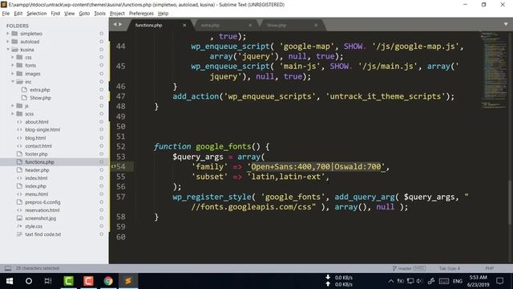513x289 pixels.
Task: Expand the fonts folder
Action: coord(13,65)
